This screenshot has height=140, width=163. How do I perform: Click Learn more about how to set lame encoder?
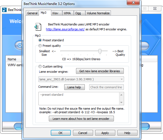coord(81,119)
